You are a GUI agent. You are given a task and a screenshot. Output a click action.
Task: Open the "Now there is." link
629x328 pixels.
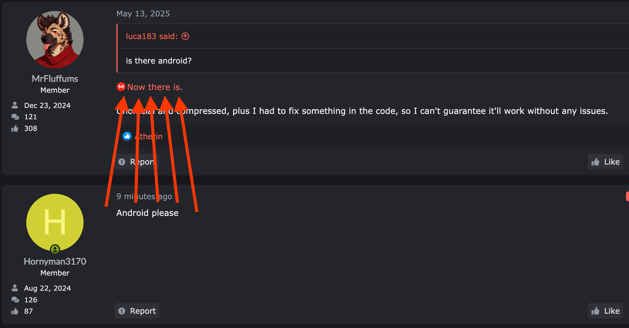pyautogui.click(x=155, y=87)
